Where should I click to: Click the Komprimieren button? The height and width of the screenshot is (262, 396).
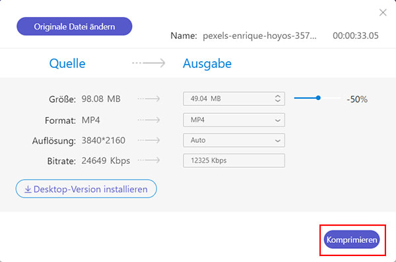tap(352, 240)
